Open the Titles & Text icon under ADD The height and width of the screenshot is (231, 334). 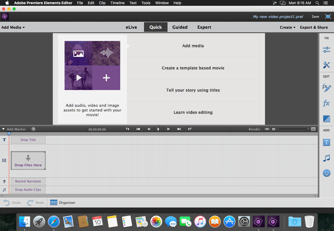pos(326,142)
